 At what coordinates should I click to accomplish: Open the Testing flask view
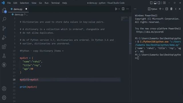(x=4, y=56)
